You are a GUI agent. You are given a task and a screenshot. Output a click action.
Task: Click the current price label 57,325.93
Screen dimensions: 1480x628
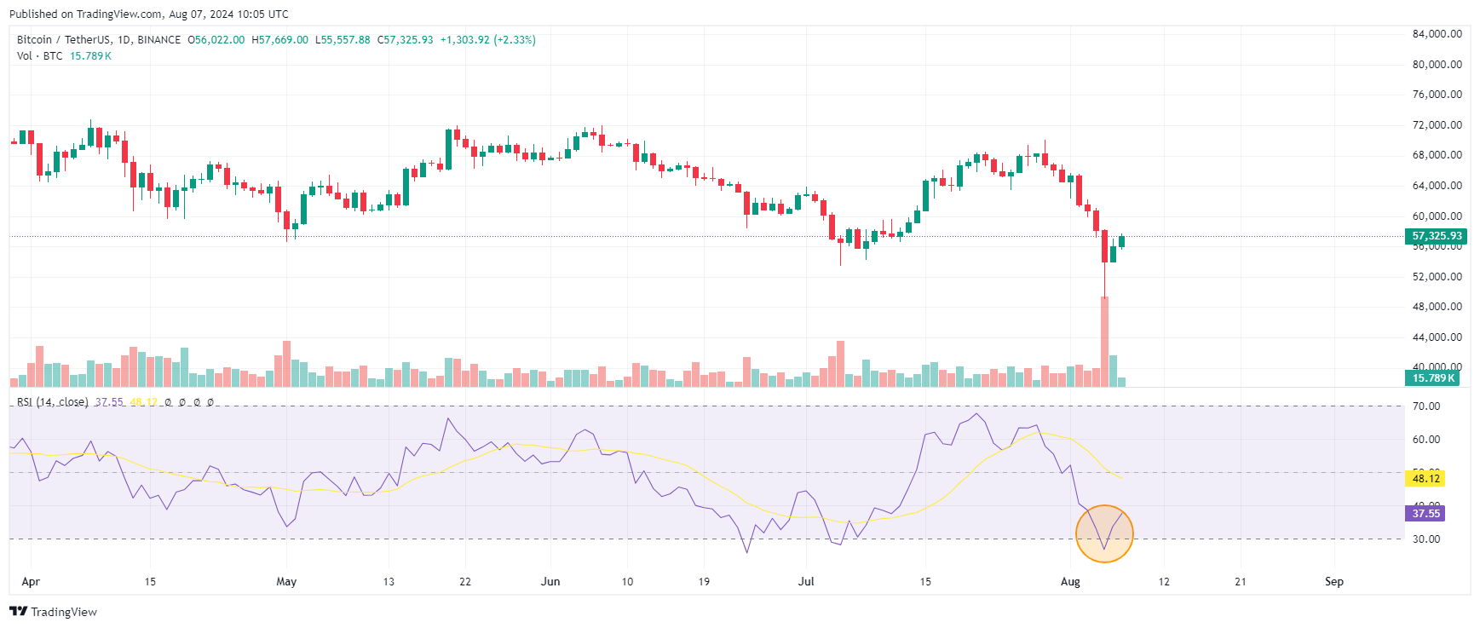coord(1436,236)
